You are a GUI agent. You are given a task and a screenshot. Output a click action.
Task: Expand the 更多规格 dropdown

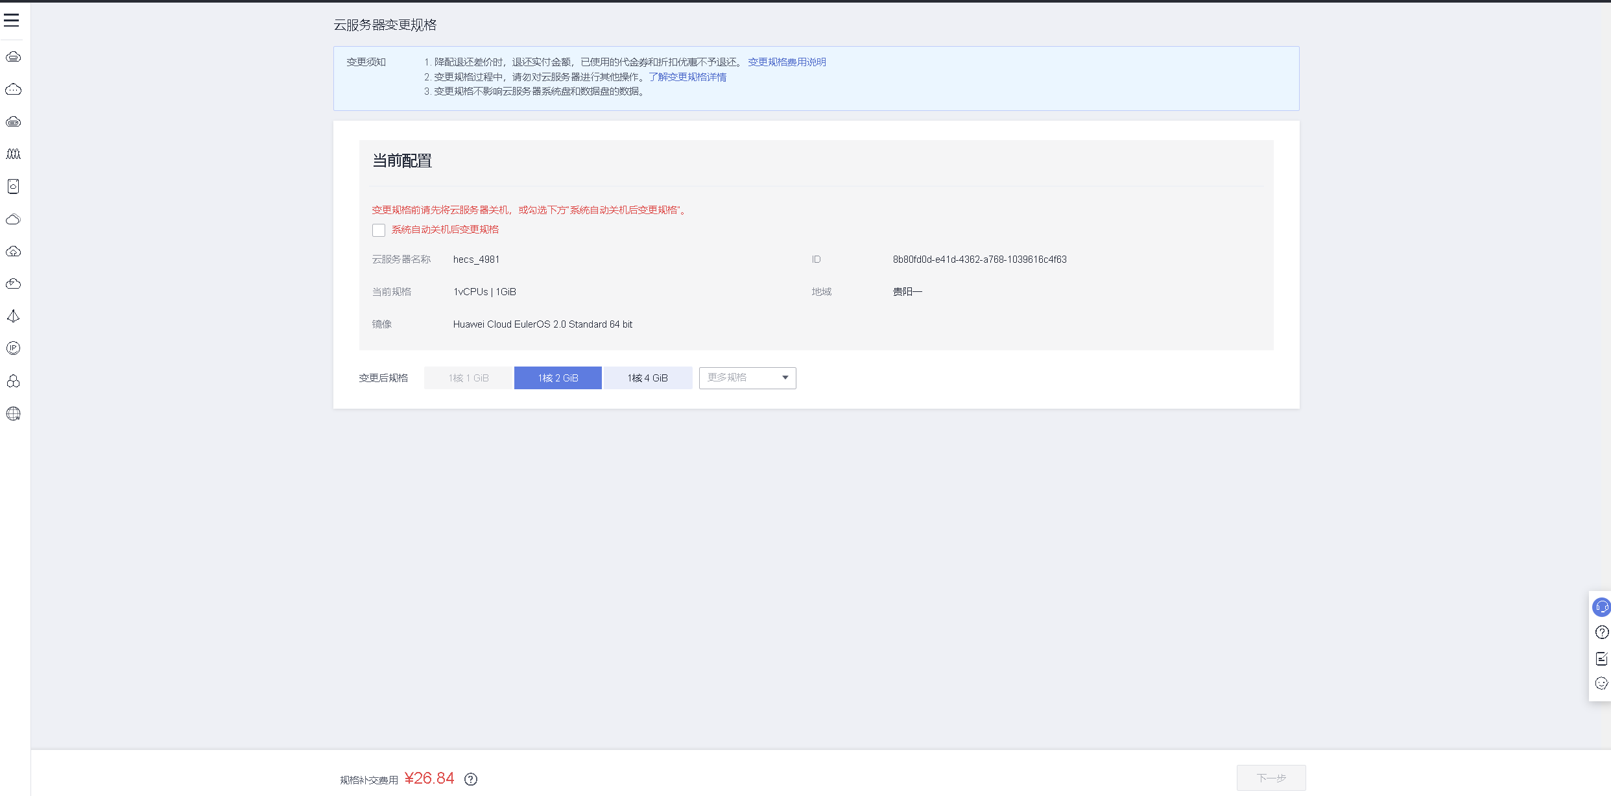pyautogui.click(x=739, y=378)
